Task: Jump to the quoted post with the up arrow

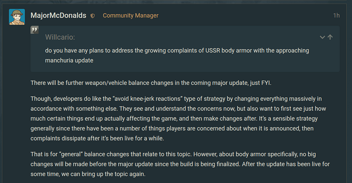Action: [330, 37]
